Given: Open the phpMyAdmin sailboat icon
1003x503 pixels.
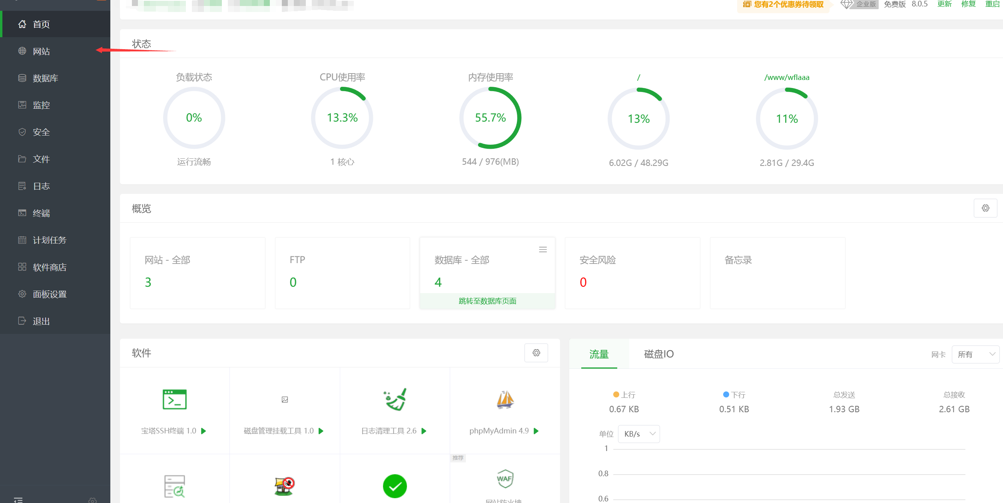Looking at the screenshot, I should click(x=505, y=399).
